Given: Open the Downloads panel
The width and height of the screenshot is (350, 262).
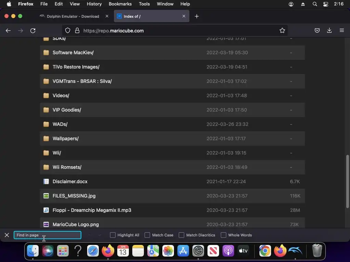Looking at the screenshot, I should [329, 30].
